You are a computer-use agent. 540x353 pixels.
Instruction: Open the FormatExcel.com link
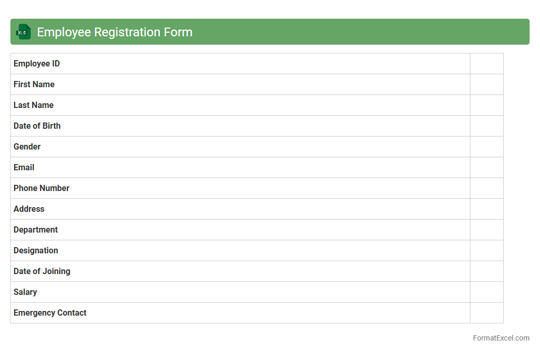pos(501,338)
